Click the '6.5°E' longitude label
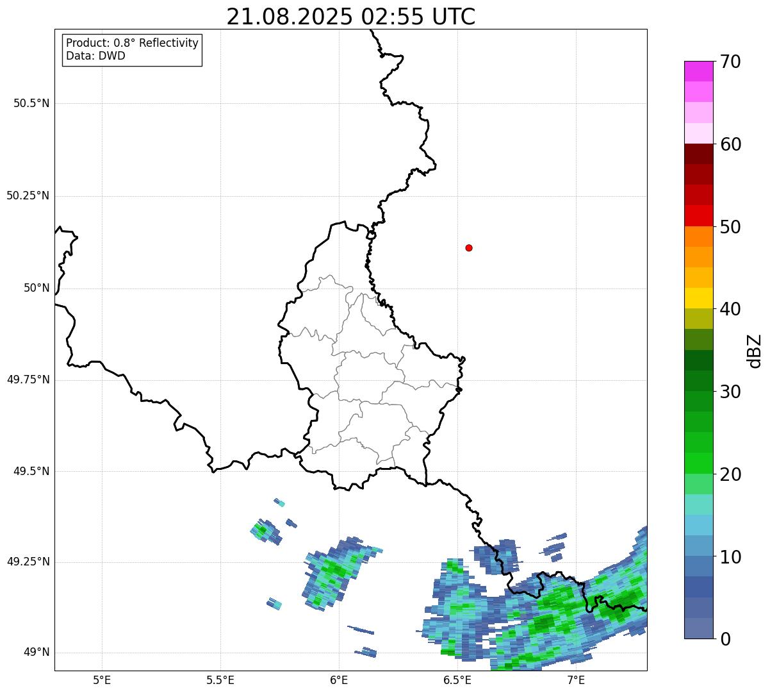This screenshot has width=770, height=693. 457,680
